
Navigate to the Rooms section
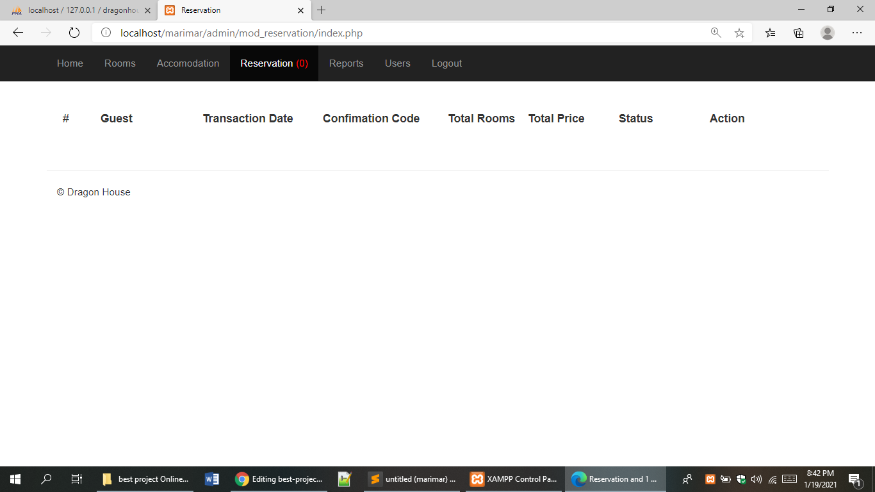[120, 63]
